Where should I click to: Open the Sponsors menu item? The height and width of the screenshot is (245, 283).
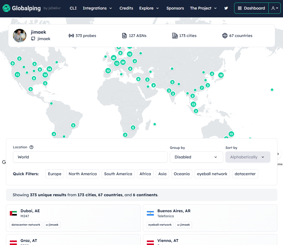click(175, 8)
